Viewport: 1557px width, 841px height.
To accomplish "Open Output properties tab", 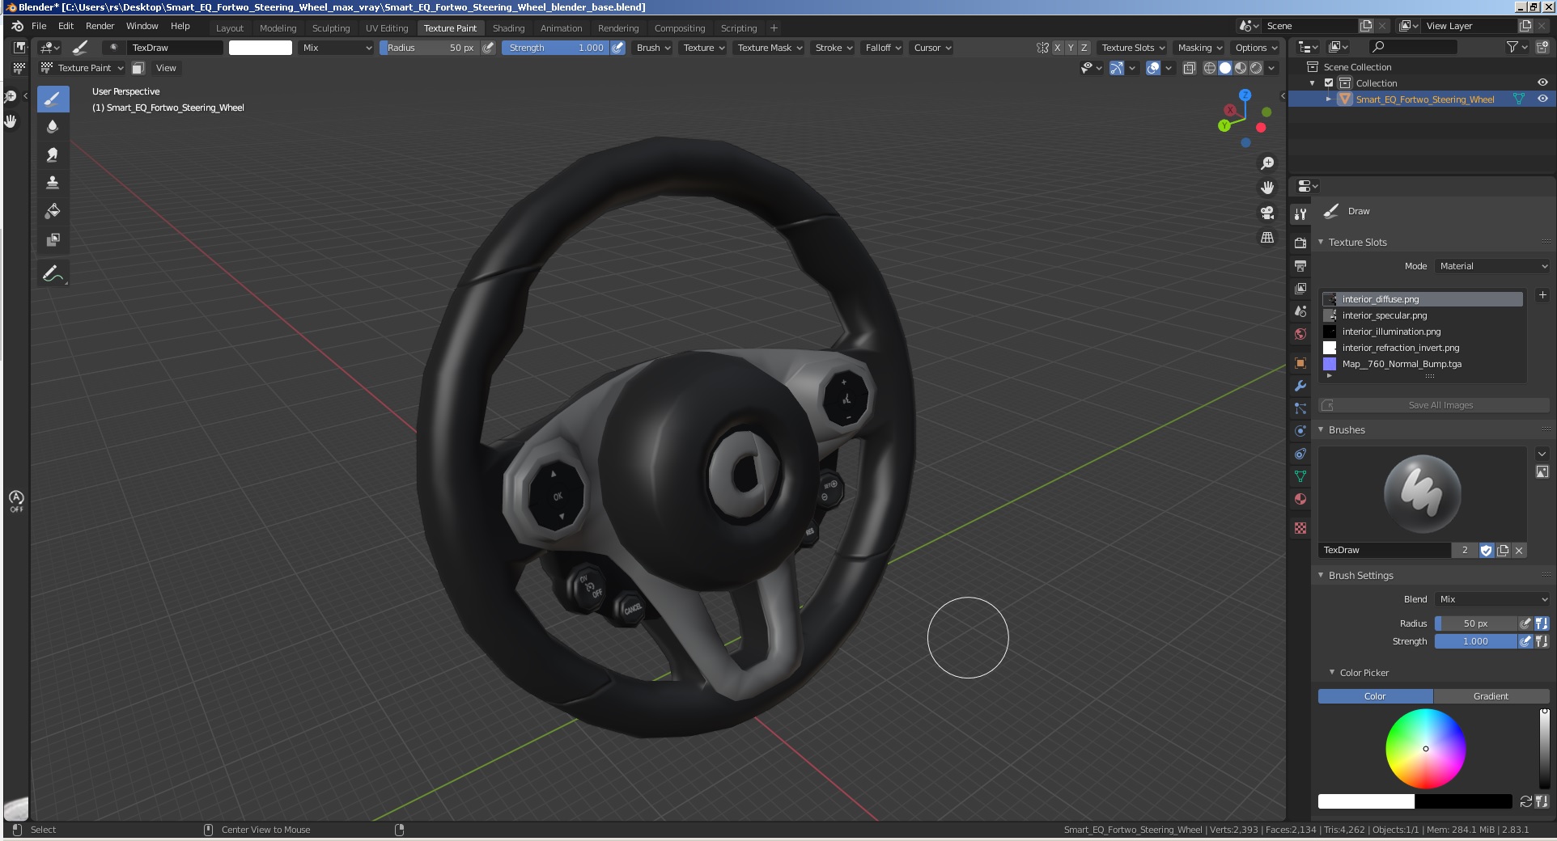I will (x=1300, y=265).
